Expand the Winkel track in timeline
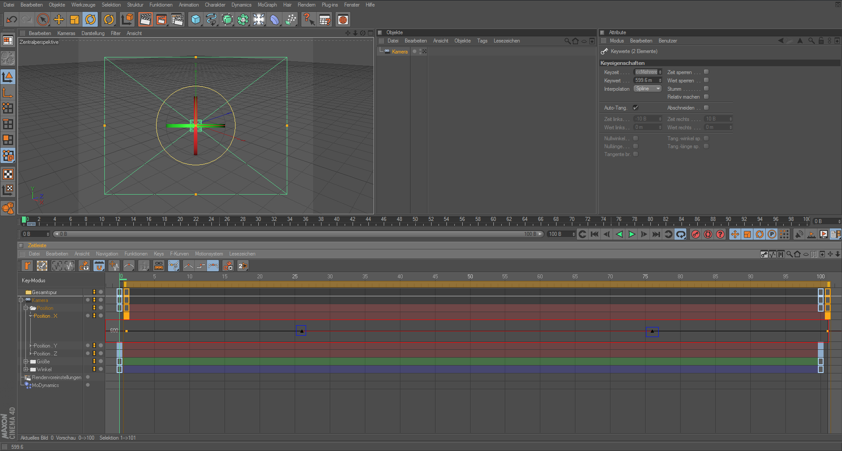Viewport: 842px width, 451px height. point(26,369)
